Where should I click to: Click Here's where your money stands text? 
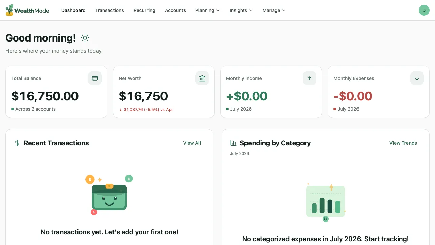(x=54, y=51)
